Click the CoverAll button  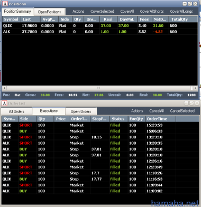point(127,12)
